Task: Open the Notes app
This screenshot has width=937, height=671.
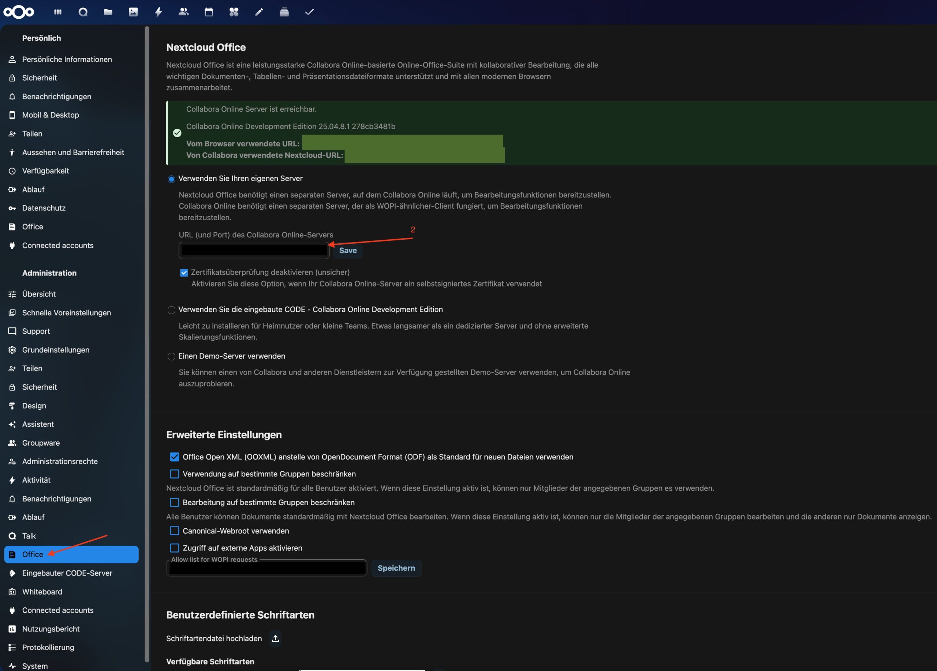Action: 259,12
